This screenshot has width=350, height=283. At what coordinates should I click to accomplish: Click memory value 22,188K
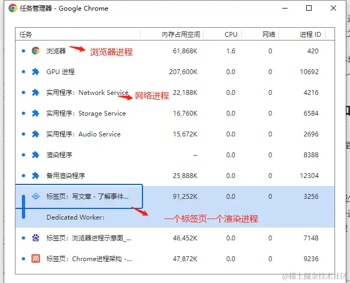coord(185,93)
